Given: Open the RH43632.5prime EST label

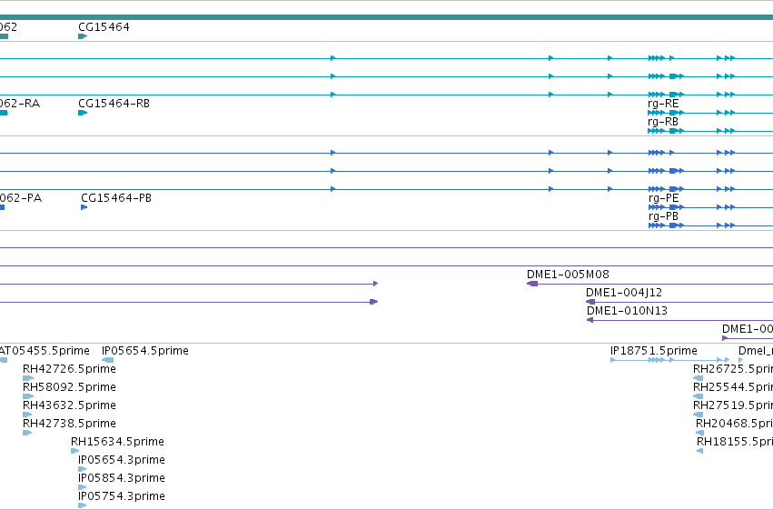Looking at the screenshot, I should 70,405.
